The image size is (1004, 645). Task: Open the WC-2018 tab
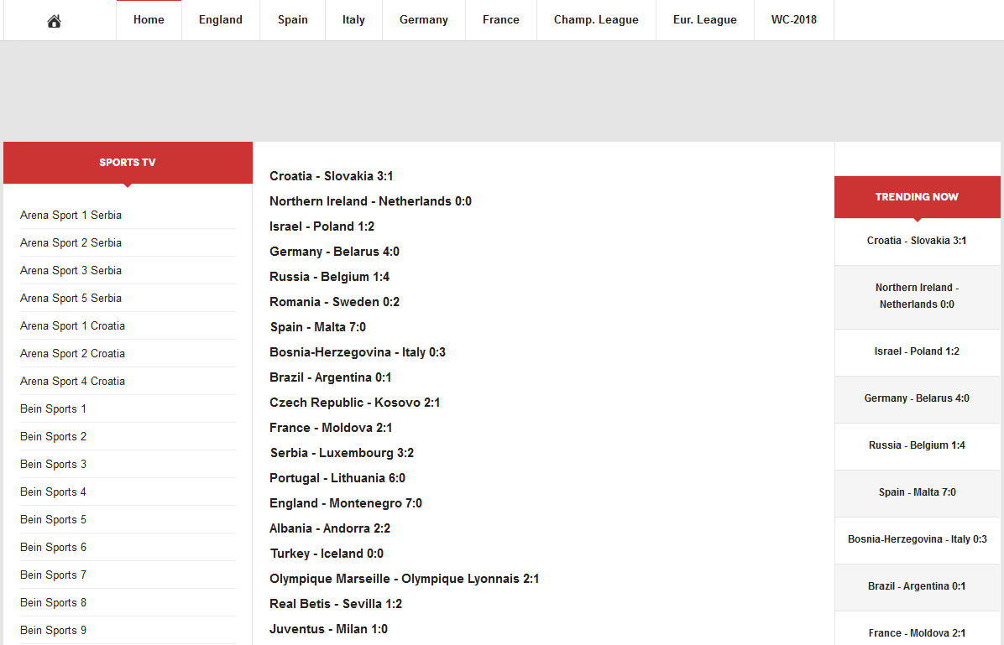(x=794, y=20)
